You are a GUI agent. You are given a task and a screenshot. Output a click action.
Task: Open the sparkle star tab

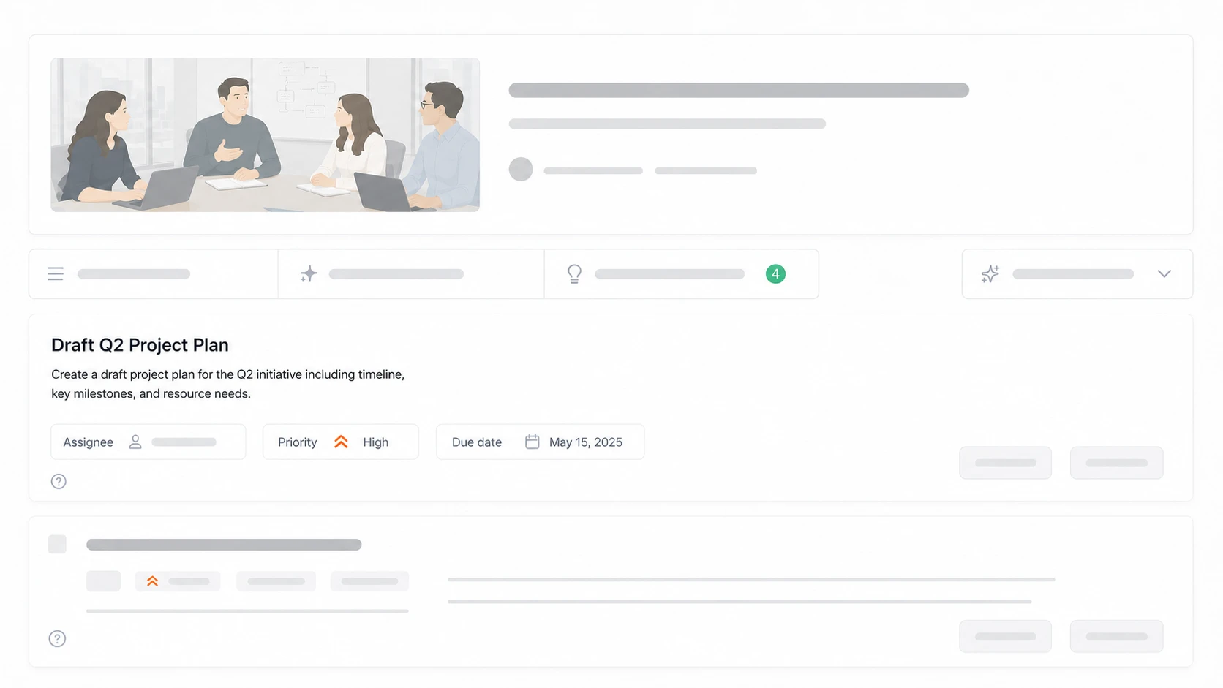(411, 274)
